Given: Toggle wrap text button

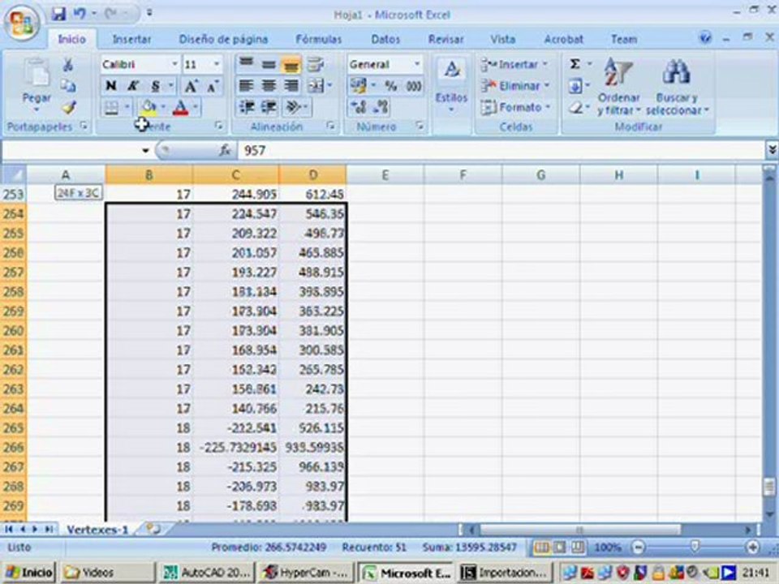Looking at the screenshot, I should (315, 64).
